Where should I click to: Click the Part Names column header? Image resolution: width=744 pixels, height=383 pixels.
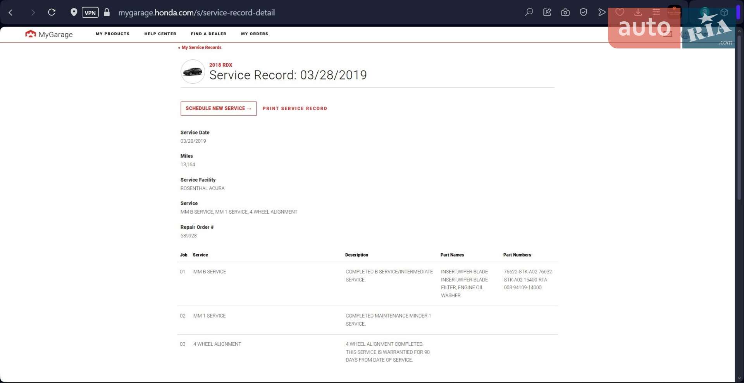452,255
